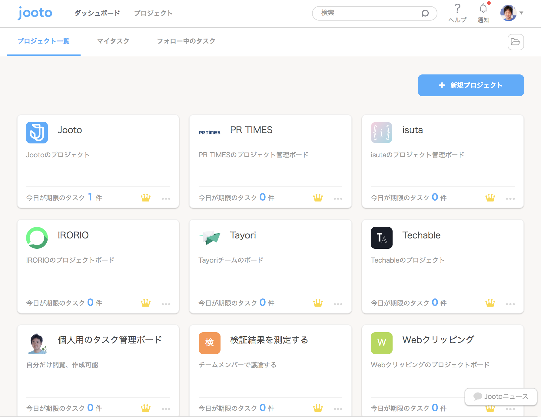Click the 新規プロジェクト button
Screen dimensions: 541x417
click(471, 85)
